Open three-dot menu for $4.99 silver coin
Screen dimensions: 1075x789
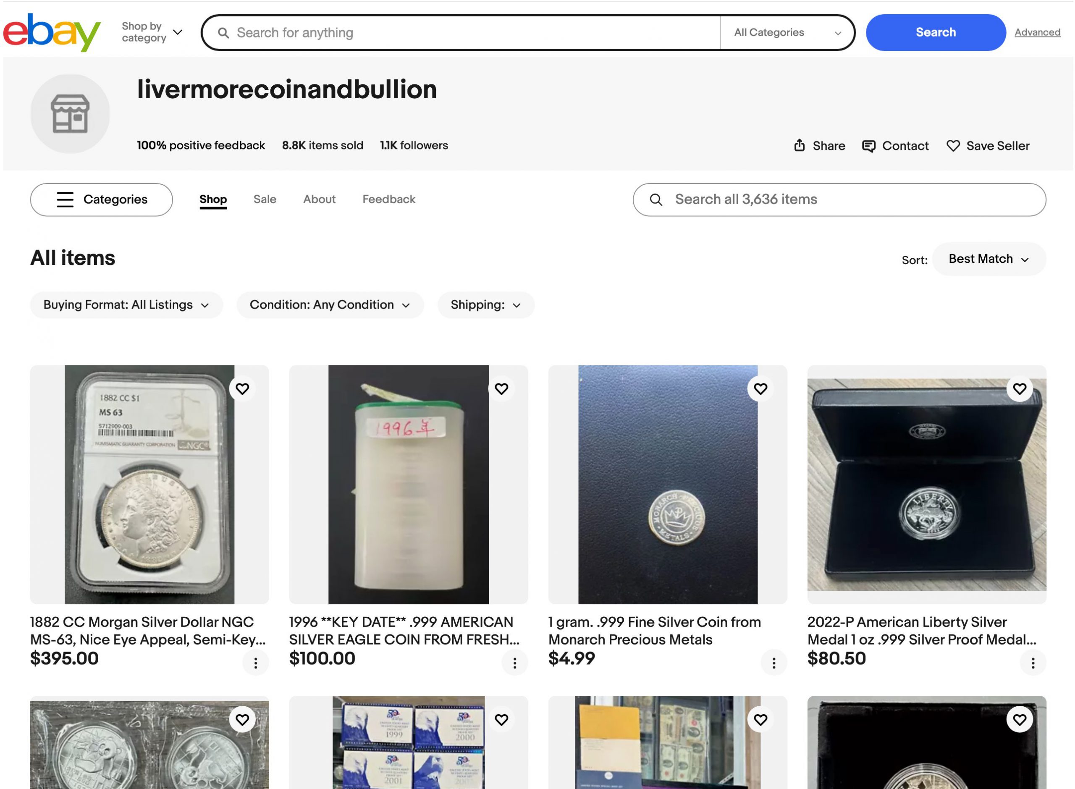773,663
